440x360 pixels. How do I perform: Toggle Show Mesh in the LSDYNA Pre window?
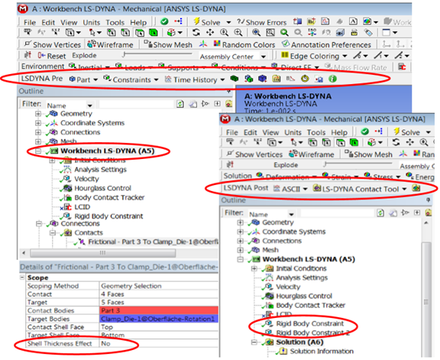click(x=168, y=44)
